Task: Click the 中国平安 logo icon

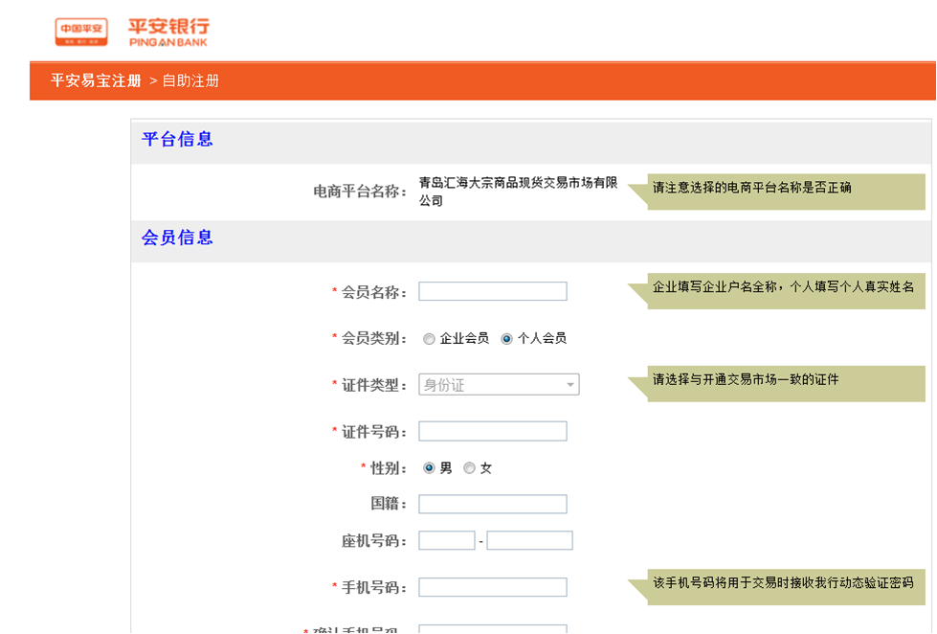Action: pyautogui.click(x=81, y=32)
